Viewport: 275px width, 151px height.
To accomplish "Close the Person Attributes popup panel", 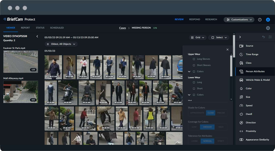I will coord(227,50).
